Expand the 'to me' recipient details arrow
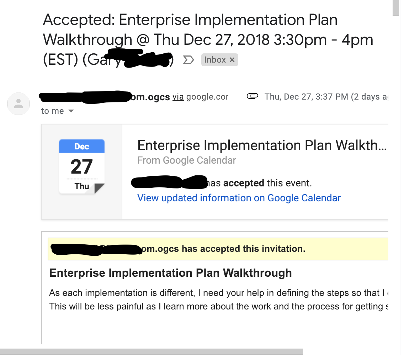The height and width of the screenshot is (355, 404). 71,111
